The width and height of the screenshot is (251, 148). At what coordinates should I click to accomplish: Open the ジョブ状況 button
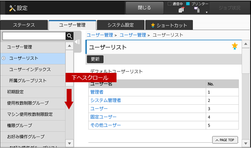tap(230, 8)
